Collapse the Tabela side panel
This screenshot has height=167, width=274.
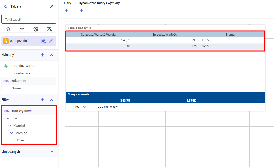click(6, 6)
